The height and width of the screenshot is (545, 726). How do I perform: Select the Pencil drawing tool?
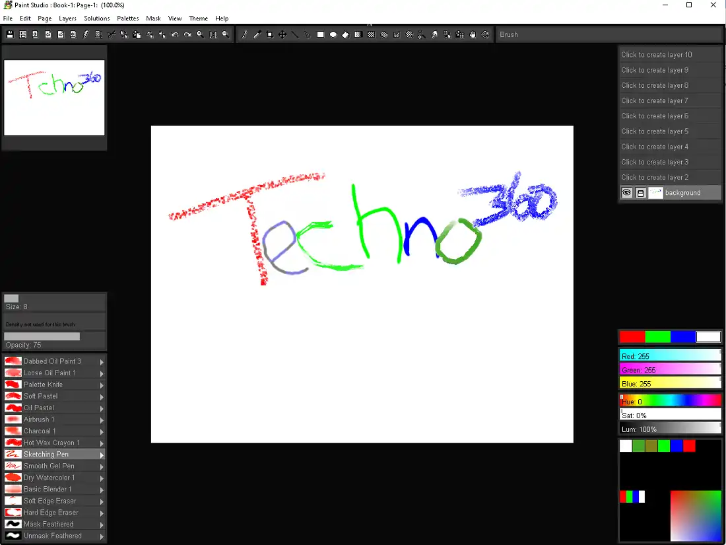(x=245, y=34)
